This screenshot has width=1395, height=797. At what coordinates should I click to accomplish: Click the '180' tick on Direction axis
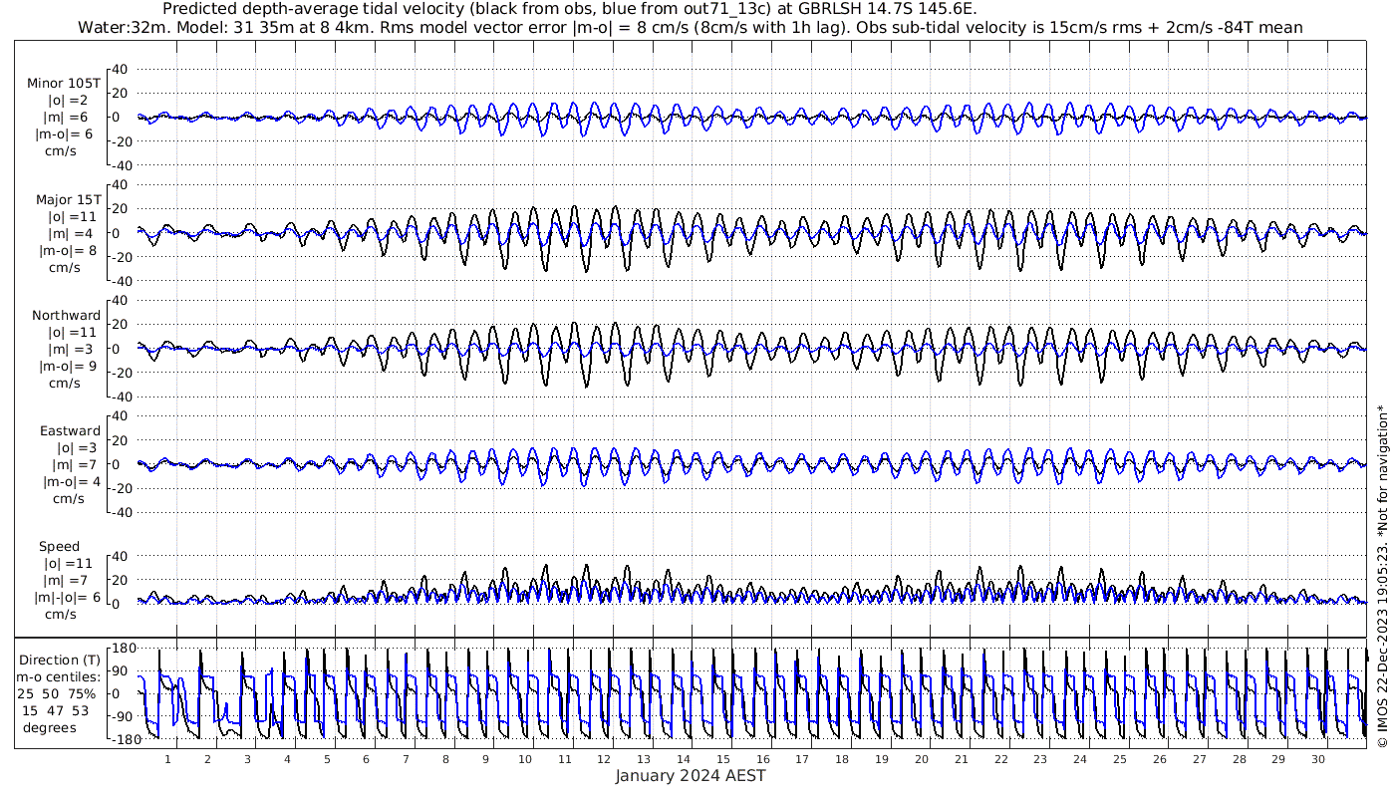pos(123,649)
